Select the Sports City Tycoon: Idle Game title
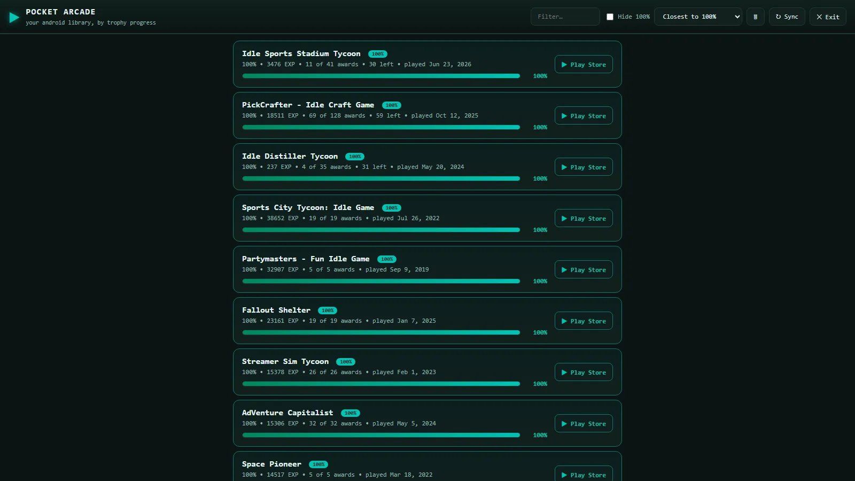Screen dimensions: 855x481 point(308,207)
